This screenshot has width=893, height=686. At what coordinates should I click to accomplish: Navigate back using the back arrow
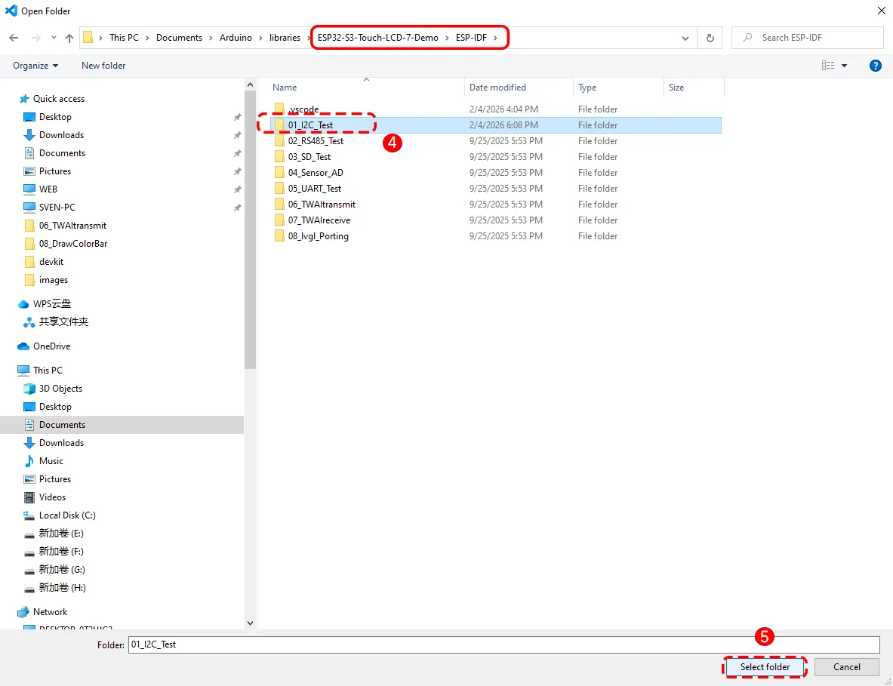pyautogui.click(x=14, y=37)
